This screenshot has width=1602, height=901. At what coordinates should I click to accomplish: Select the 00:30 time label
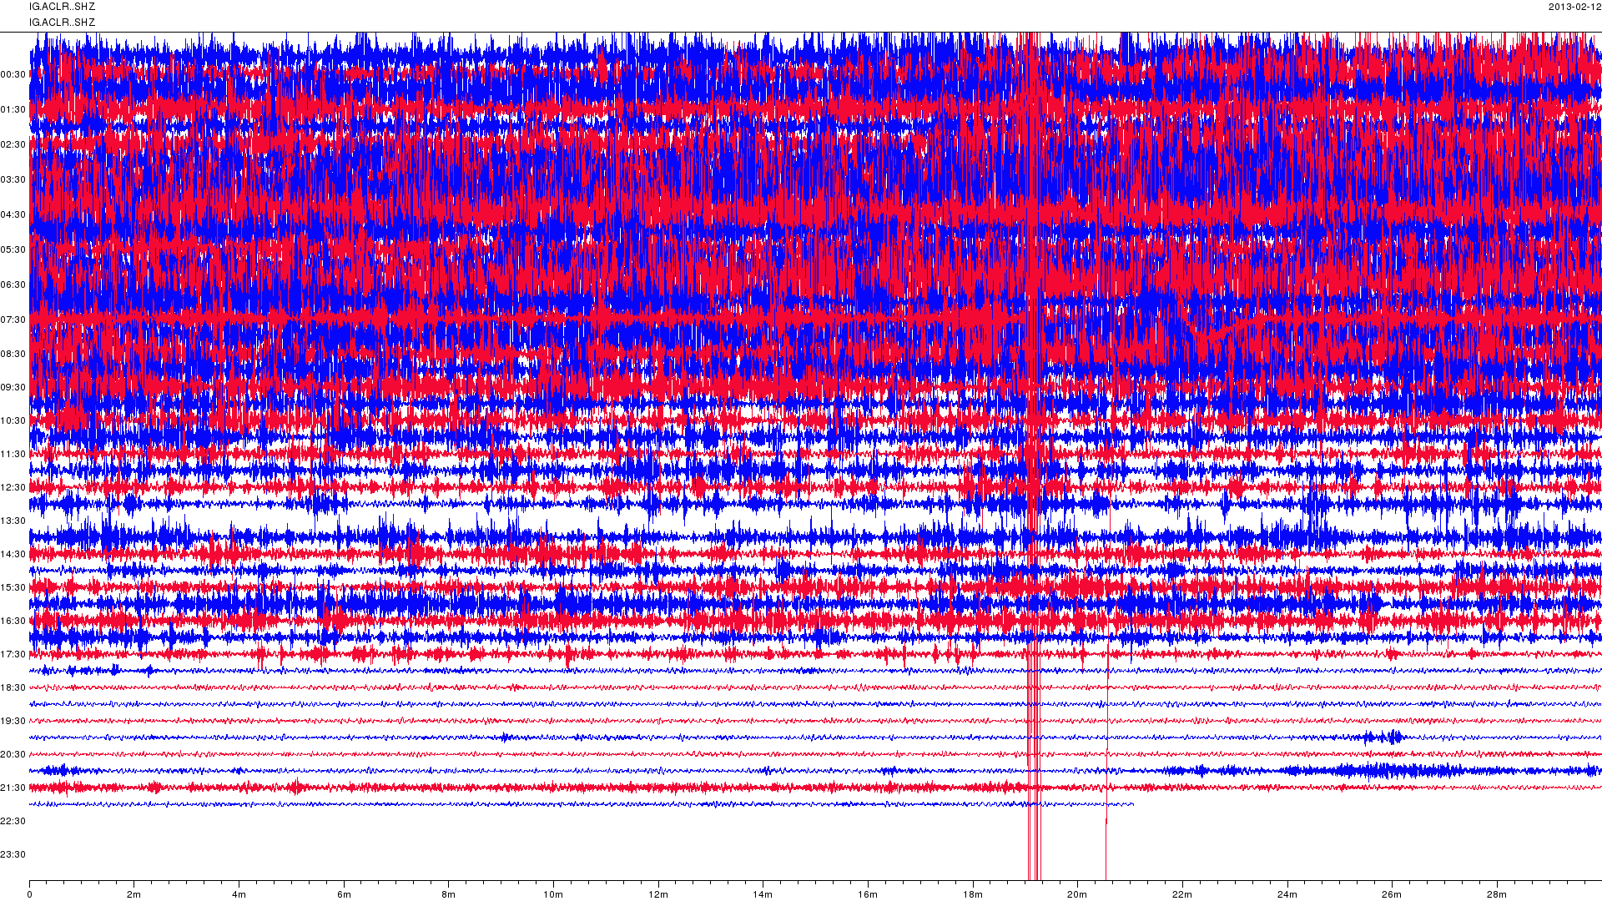click(13, 75)
